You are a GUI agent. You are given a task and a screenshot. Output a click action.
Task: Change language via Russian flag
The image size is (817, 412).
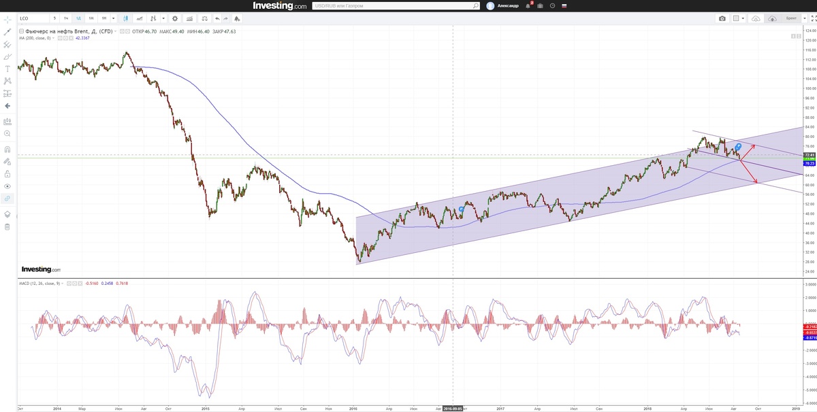(x=564, y=5)
